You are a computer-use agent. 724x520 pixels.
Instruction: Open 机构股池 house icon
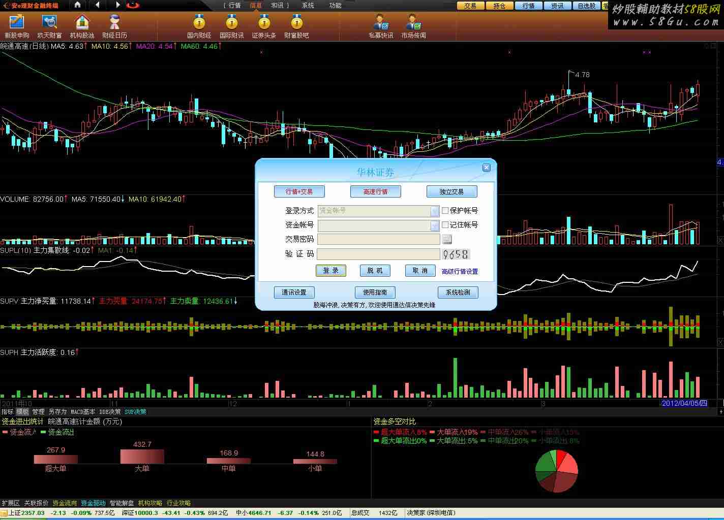[x=82, y=26]
